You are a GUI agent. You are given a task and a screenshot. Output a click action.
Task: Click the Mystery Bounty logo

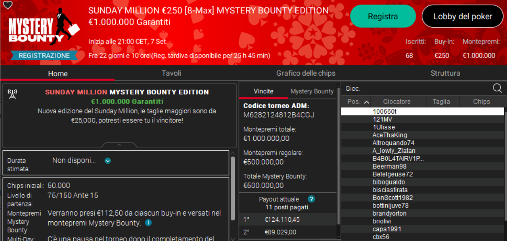coord(44,27)
